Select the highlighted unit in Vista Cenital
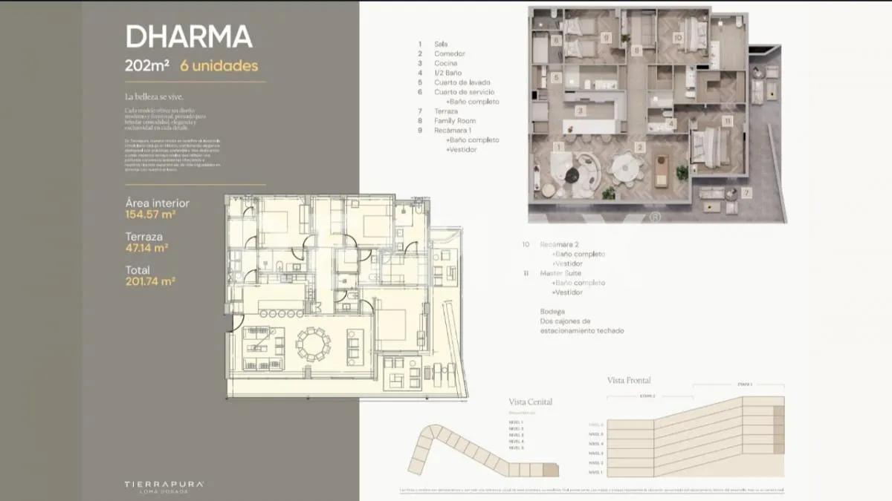 coord(549,469)
